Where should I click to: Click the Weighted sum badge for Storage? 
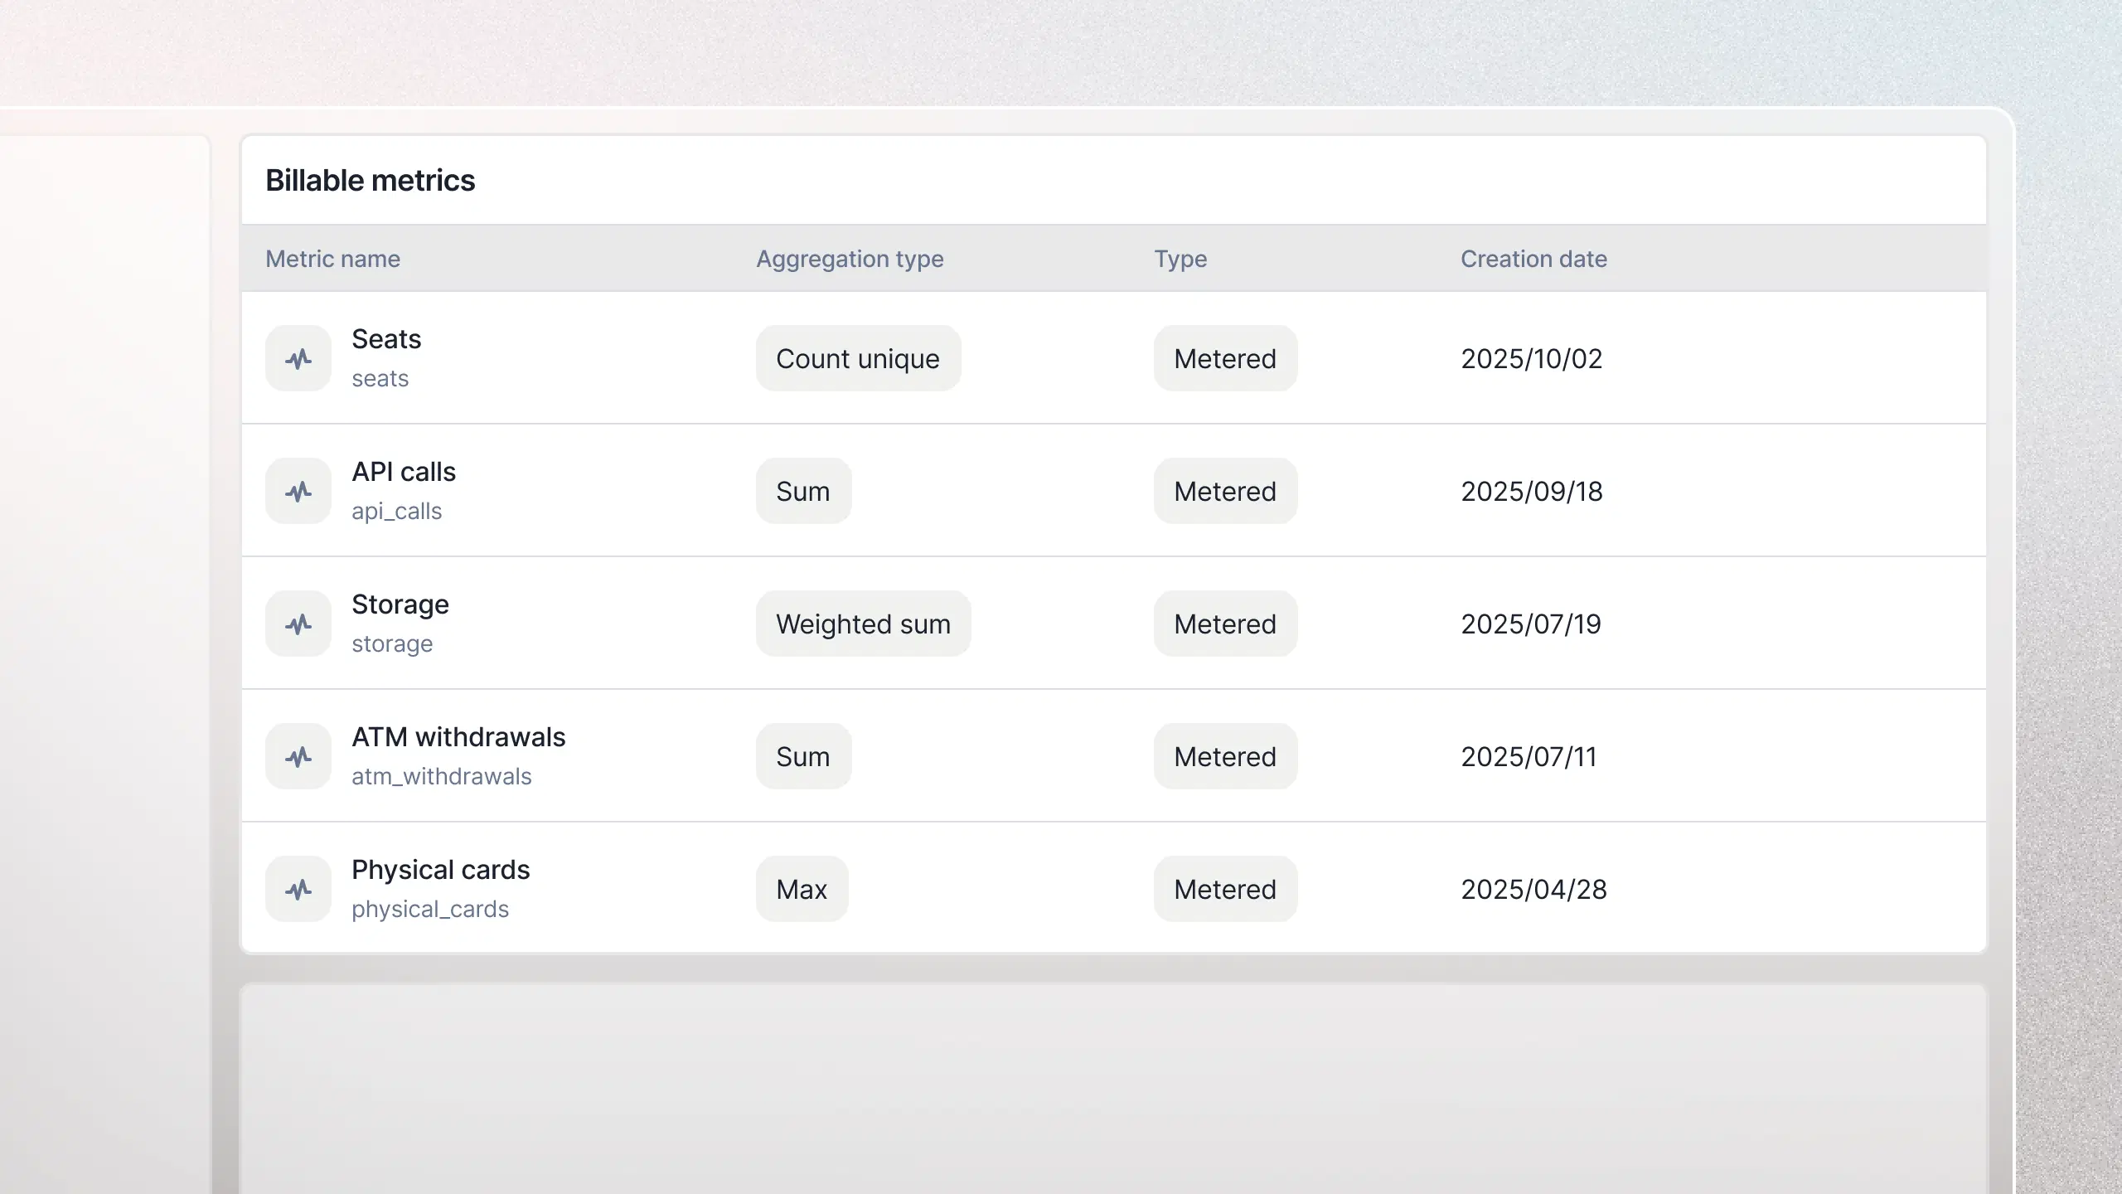[x=863, y=624]
